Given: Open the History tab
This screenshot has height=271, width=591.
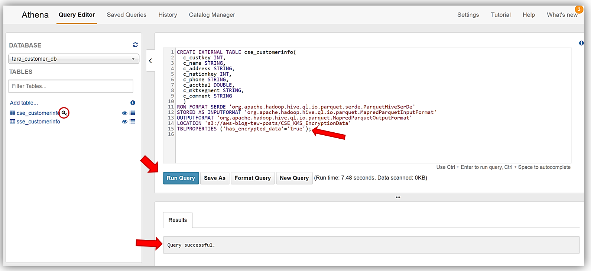Looking at the screenshot, I should [x=168, y=15].
